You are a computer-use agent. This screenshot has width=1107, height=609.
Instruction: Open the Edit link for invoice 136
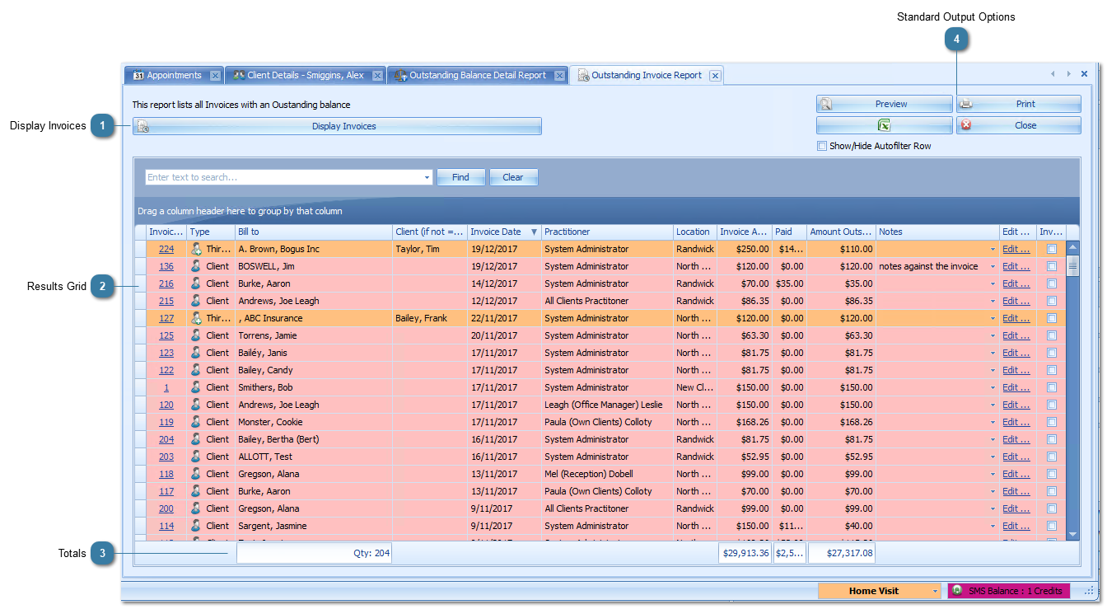(x=1016, y=266)
